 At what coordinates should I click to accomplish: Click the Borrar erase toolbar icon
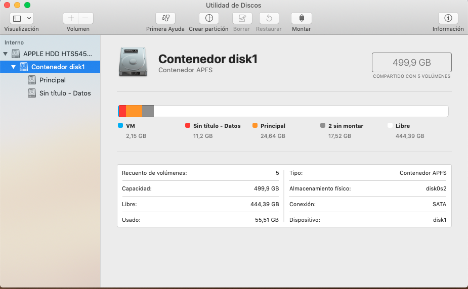(242, 18)
